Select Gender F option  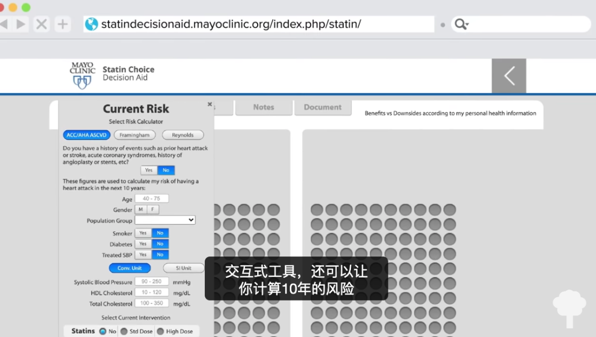153,210
